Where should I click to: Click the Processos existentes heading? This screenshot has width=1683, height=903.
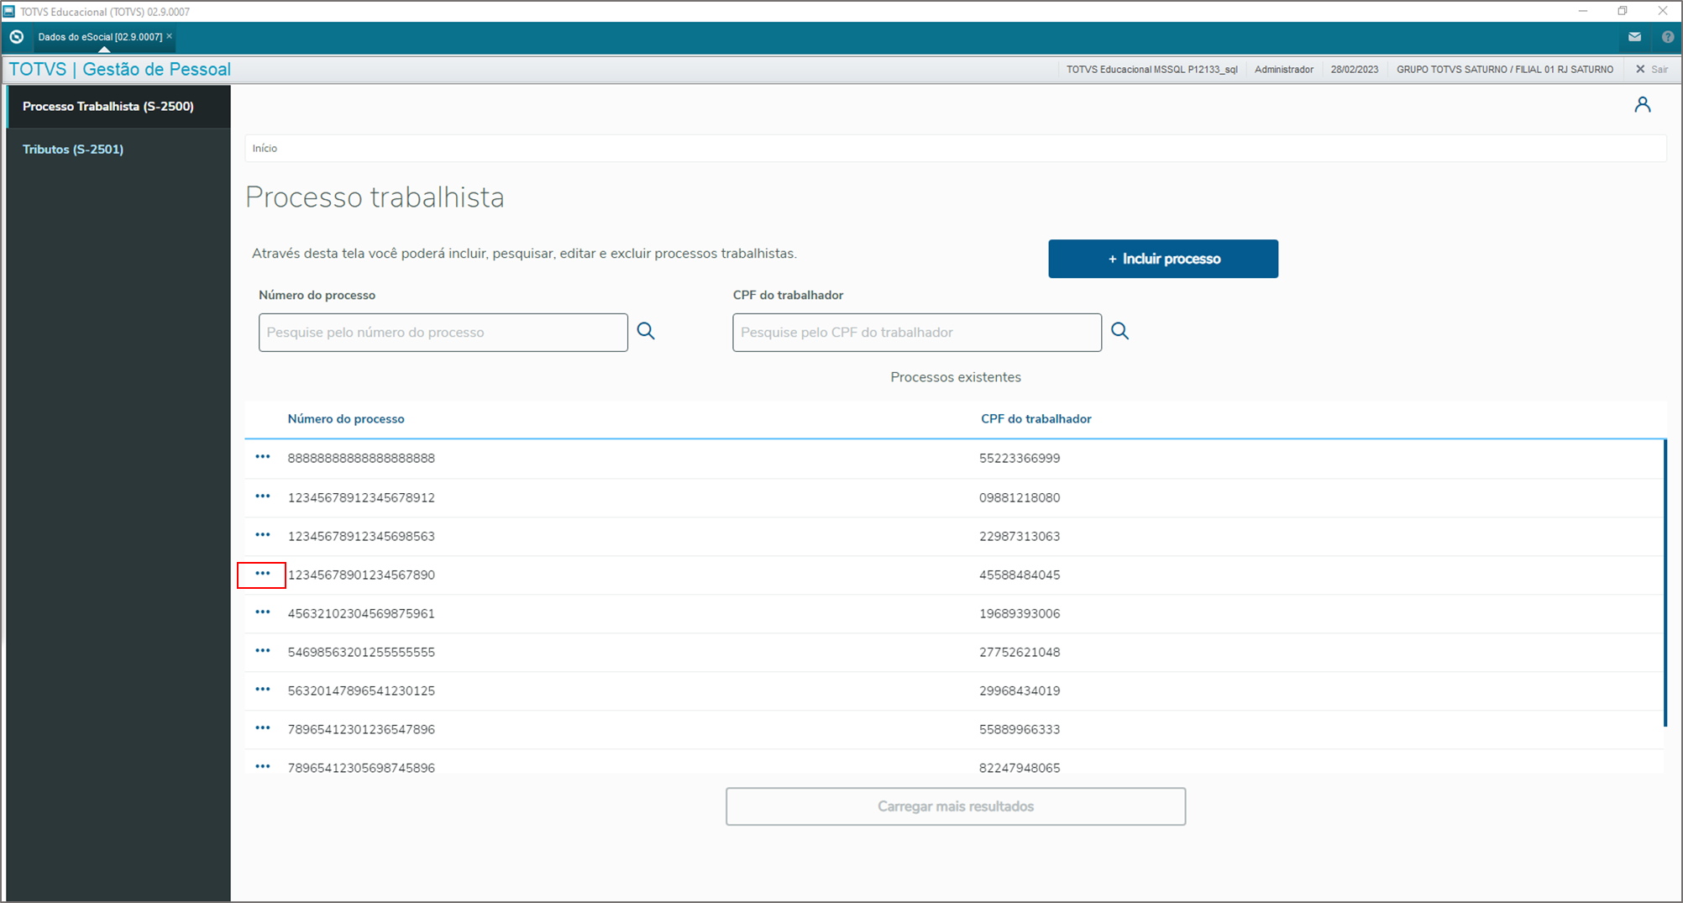click(956, 377)
